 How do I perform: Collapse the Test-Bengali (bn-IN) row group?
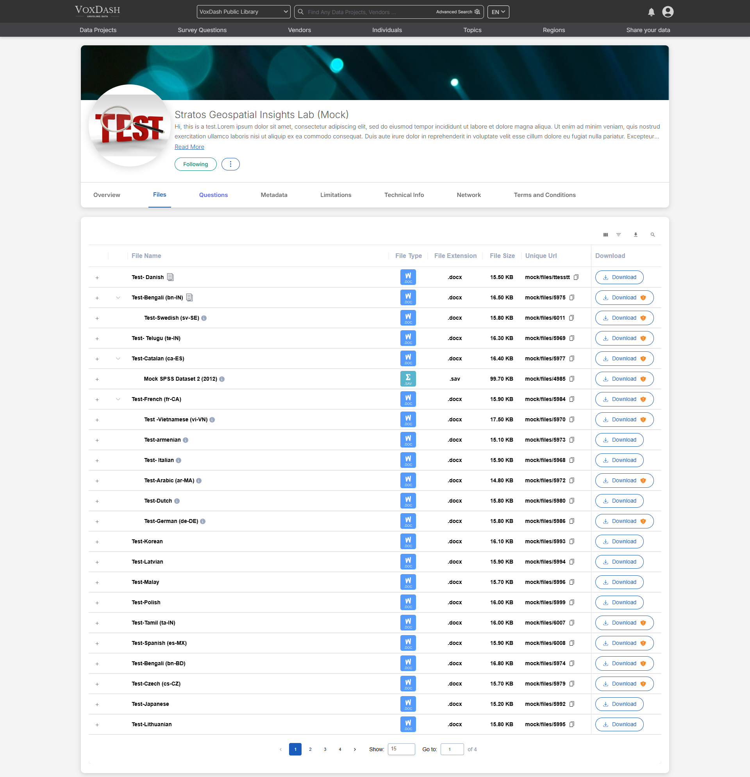click(x=118, y=298)
